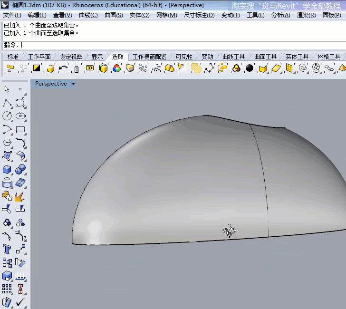The image size is (346, 309).
Task: Click the Join puzzle-piece icon
Action: (7, 196)
